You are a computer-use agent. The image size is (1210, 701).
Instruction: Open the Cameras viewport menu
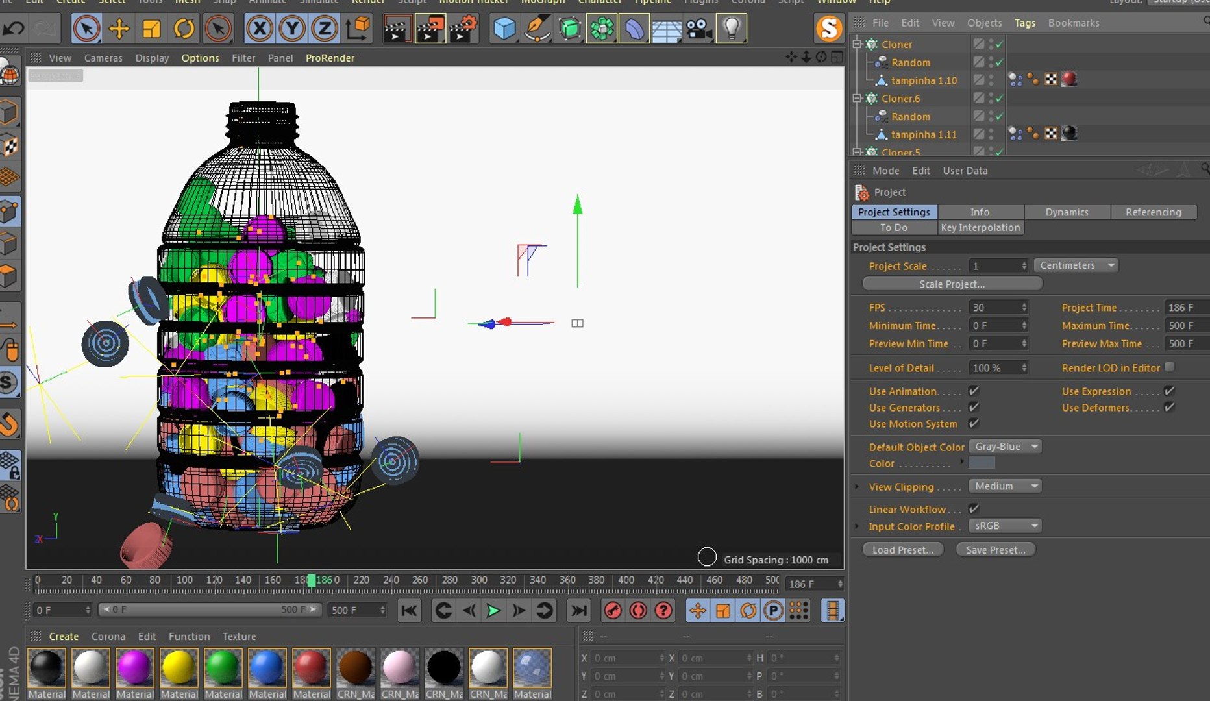point(103,58)
